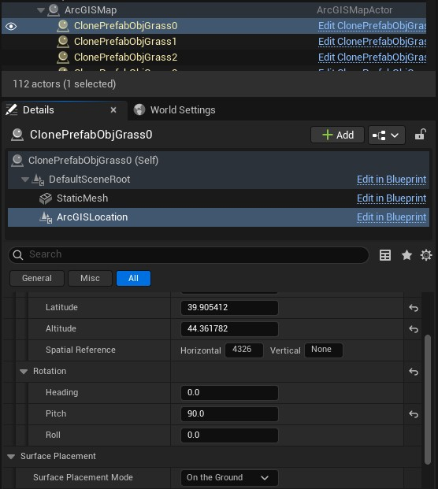Click the Details panel vertical scrollbar
The height and width of the screenshot is (489, 438).
point(428,400)
